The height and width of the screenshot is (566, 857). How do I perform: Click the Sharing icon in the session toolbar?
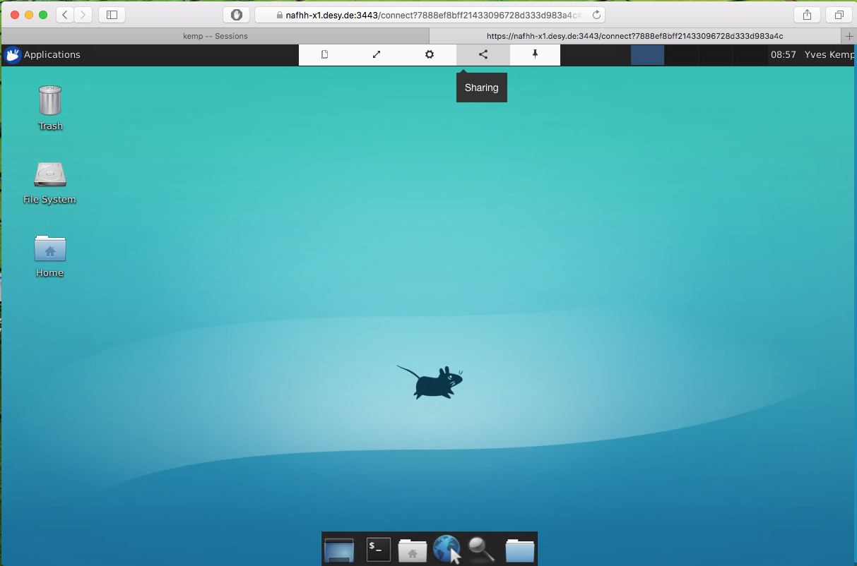(x=483, y=55)
